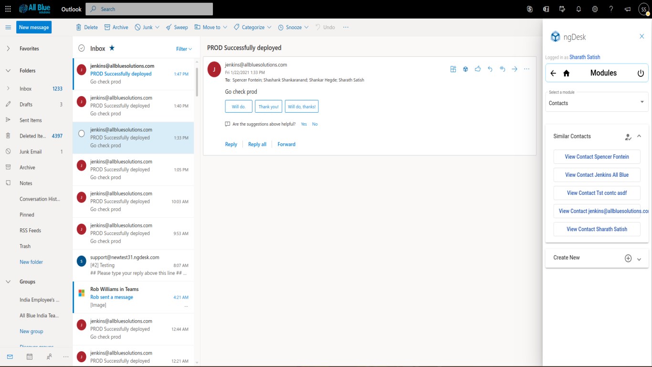
Task: Toggle Inbox favorite star
Action: pyautogui.click(x=112, y=48)
